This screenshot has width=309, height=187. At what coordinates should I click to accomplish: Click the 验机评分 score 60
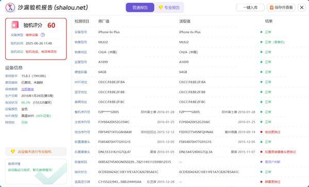[x=51, y=25]
